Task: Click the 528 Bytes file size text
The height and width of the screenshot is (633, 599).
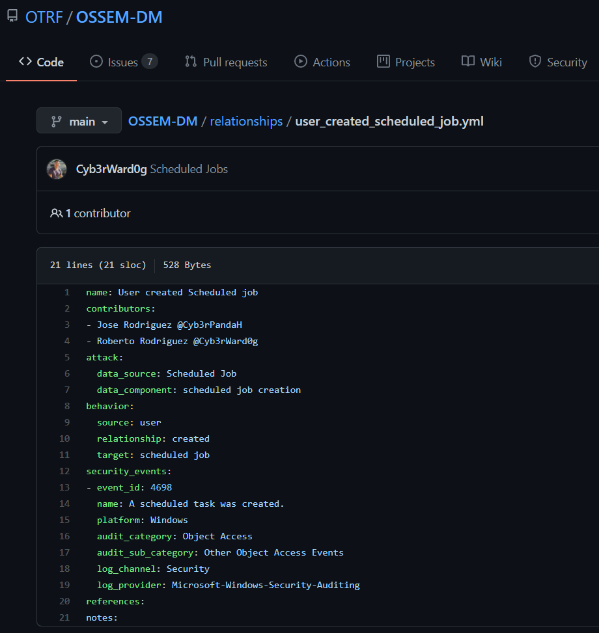Action: (x=187, y=265)
